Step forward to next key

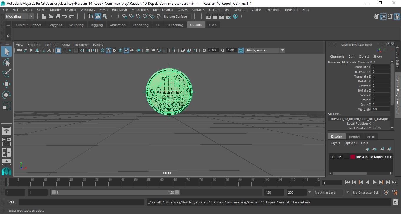pyautogui.click(x=381, y=182)
